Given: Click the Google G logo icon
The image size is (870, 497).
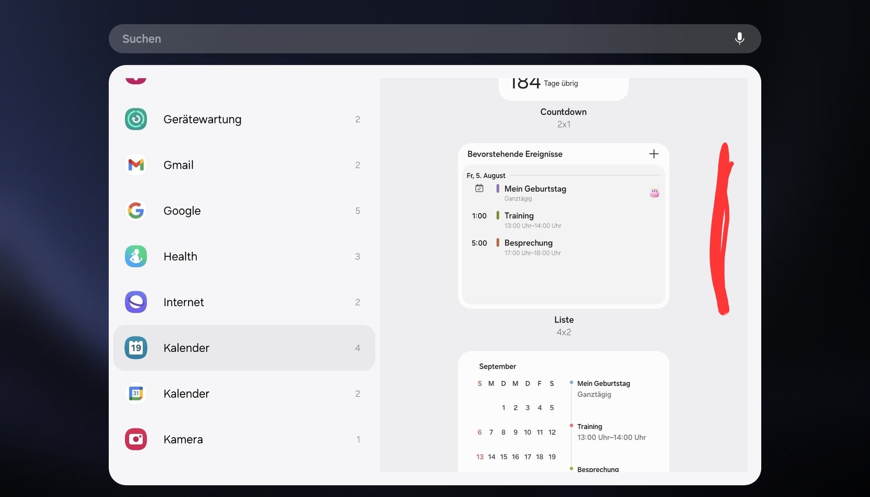Looking at the screenshot, I should click(x=136, y=211).
